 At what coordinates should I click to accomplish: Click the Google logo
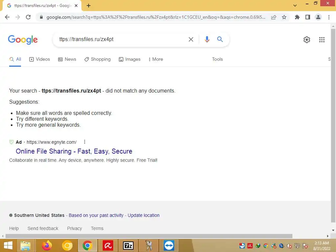23,40
